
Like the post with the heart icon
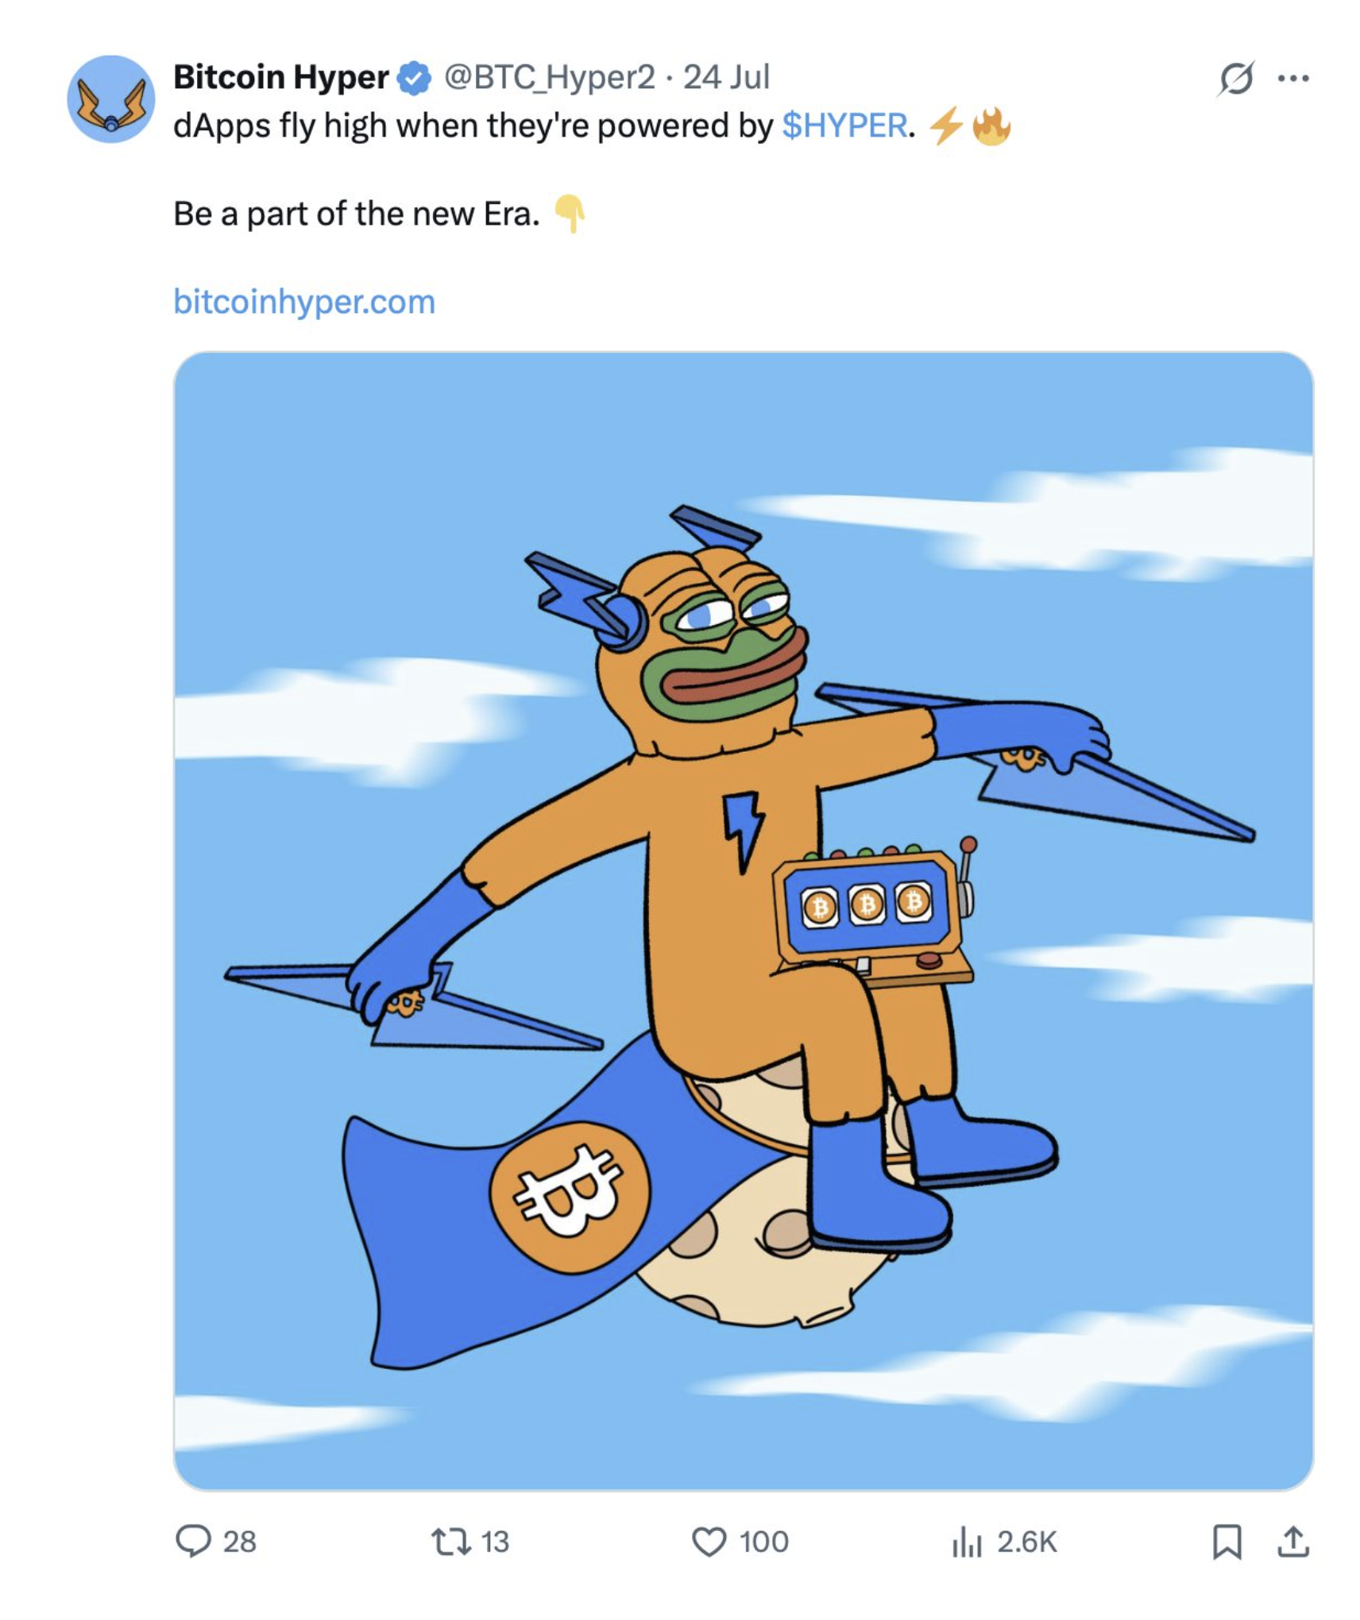click(709, 1541)
